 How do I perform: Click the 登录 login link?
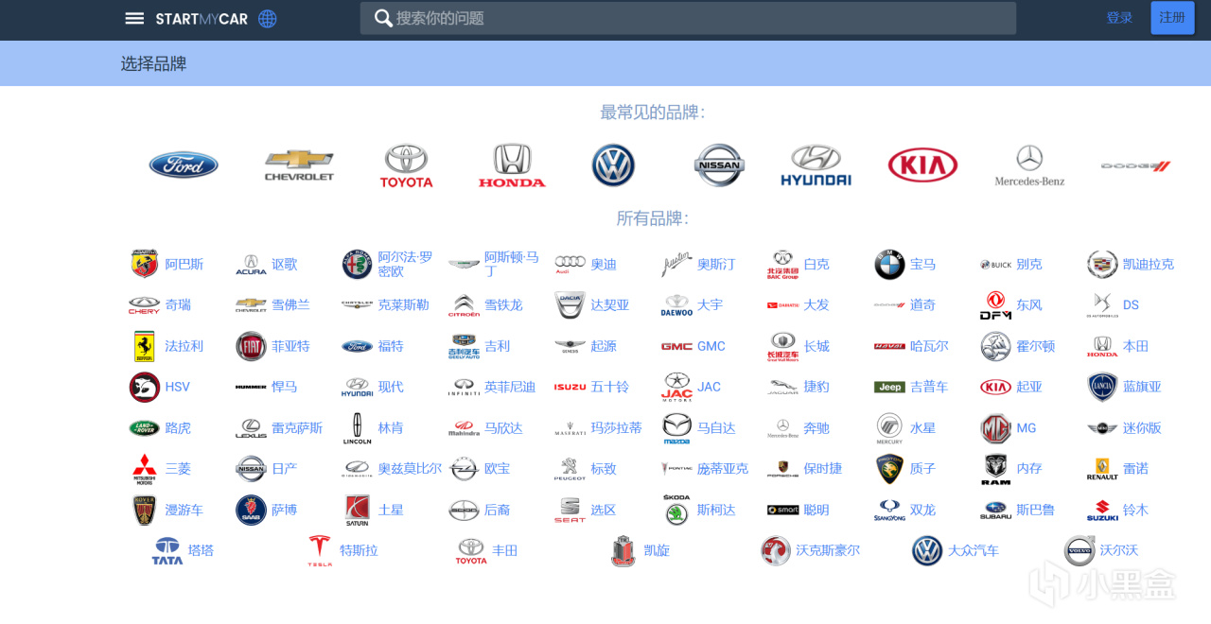coord(1119,18)
